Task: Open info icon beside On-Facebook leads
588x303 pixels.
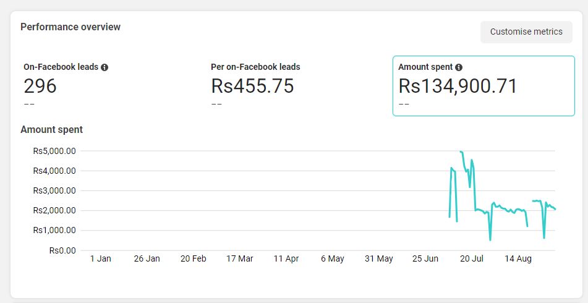Action: (104, 67)
